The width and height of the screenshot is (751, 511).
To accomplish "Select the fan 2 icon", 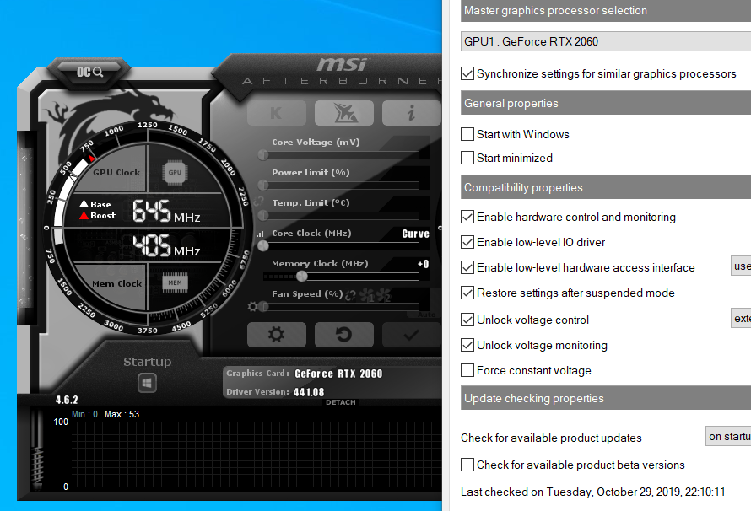I will pyautogui.click(x=383, y=295).
